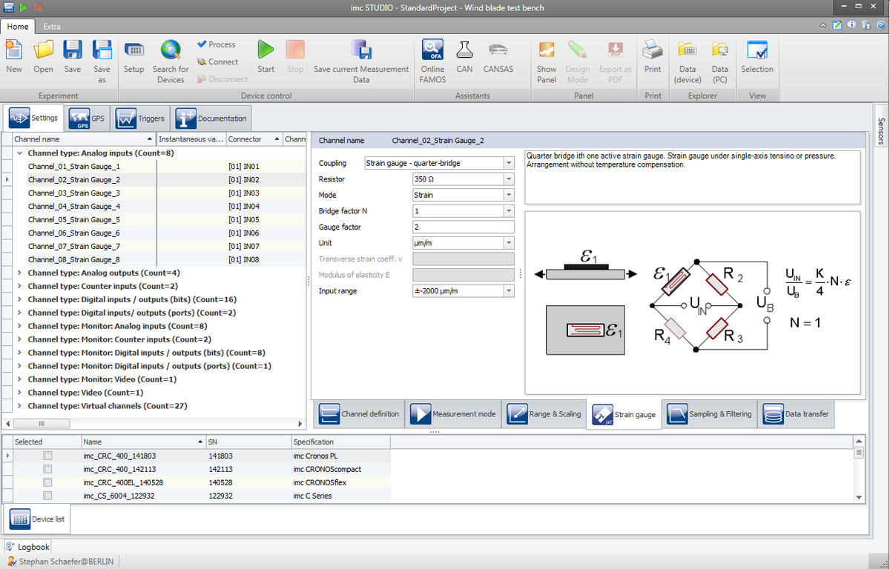Launch the CANSAS assistant

point(498,50)
